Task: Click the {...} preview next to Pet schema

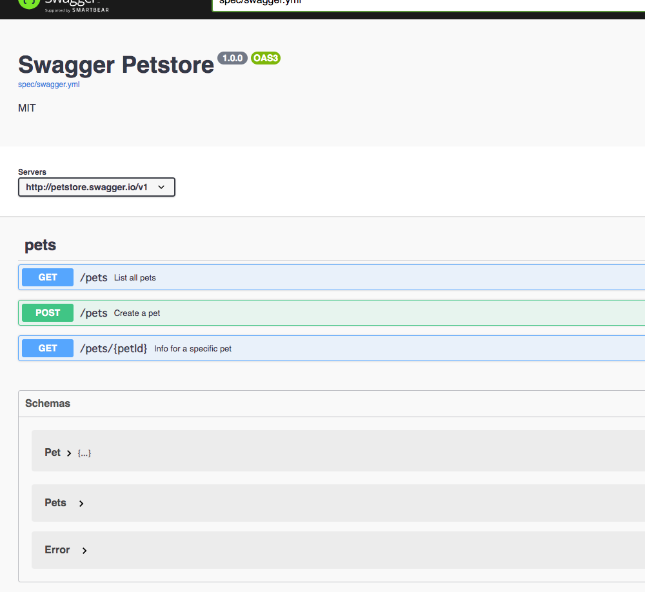Action: click(x=84, y=453)
